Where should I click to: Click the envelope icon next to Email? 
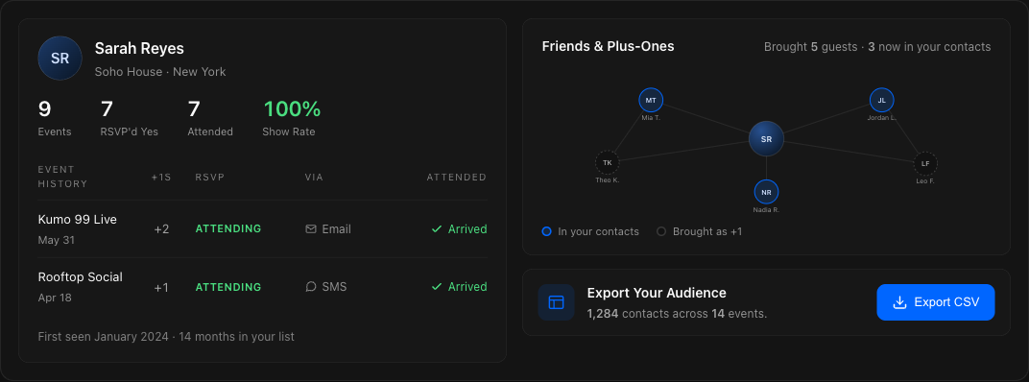pyautogui.click(x=311, y=229)
